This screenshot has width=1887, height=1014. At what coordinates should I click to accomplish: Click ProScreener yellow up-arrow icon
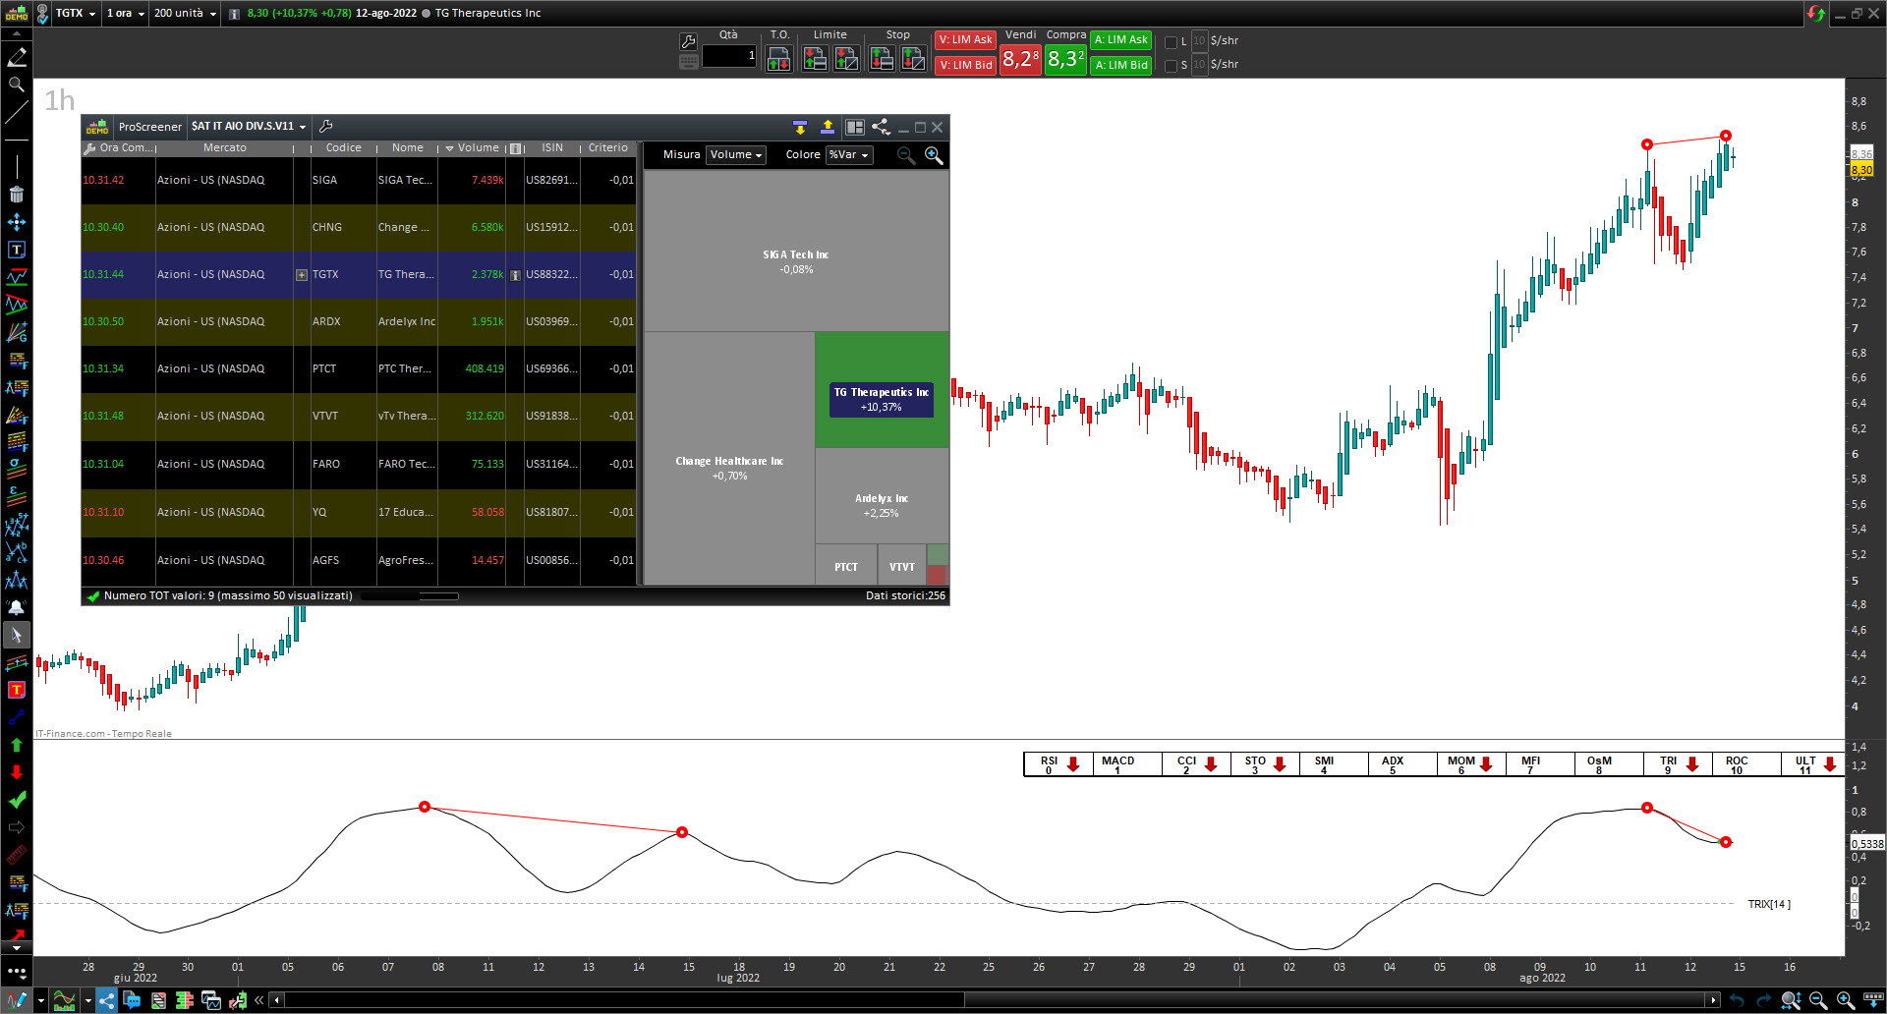[828, 127]
